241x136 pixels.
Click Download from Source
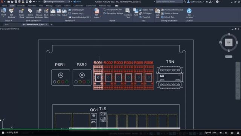(x=172, y=10)
